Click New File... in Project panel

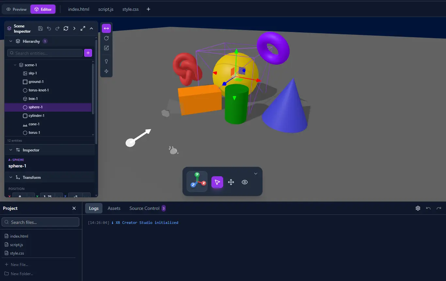pos(19,265)
